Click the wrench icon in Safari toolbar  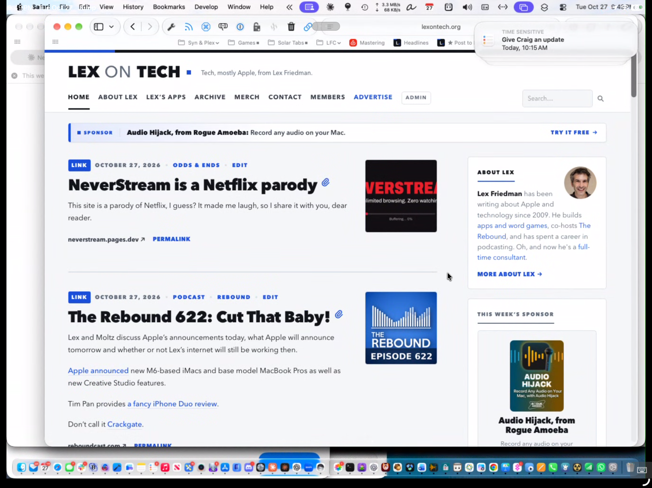pyautogui.click(x=171, y=27)
